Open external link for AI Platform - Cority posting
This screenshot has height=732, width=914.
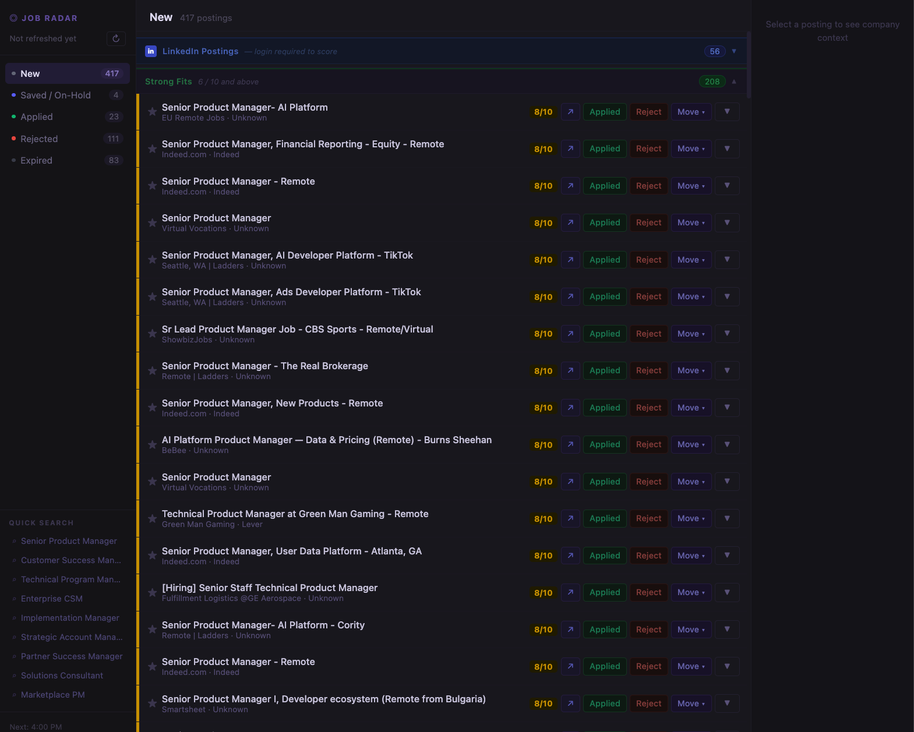click(570, 630)
